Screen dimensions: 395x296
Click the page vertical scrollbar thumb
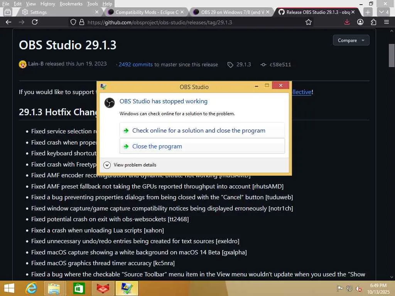click(x=392, y=55)
